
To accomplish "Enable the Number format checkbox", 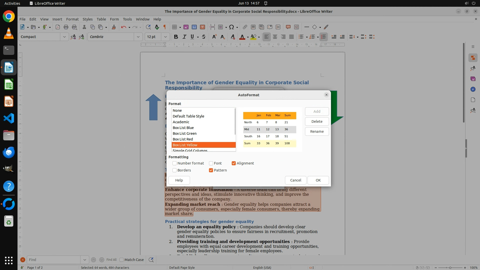I will tap(174, 163).
